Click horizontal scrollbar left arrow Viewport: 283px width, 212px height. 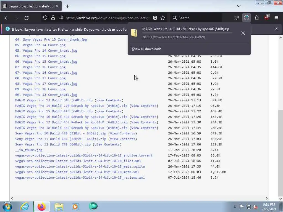pyautogui.click(x=12, y=198)
